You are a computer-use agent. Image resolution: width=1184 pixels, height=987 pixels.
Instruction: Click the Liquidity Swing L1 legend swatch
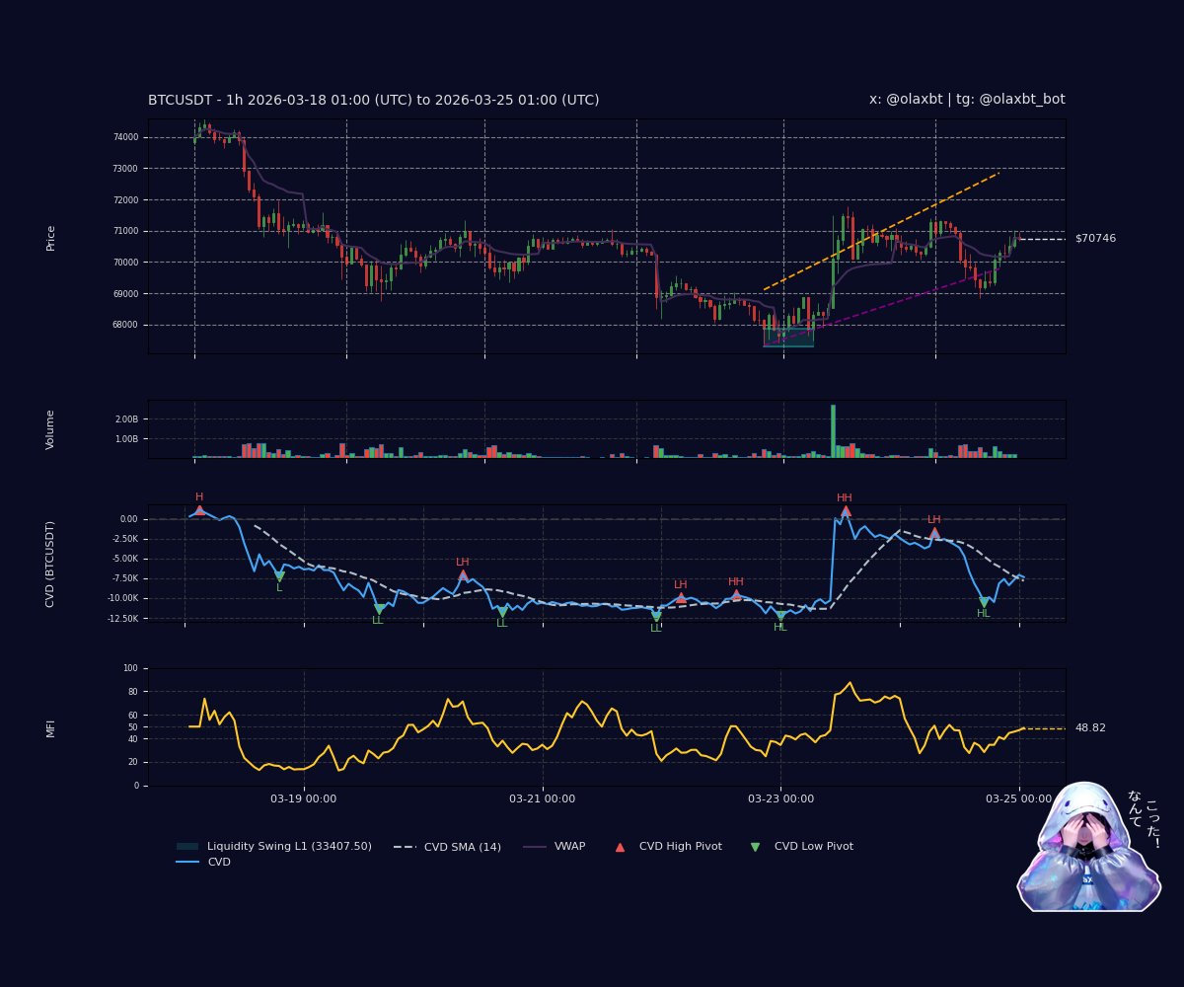tap(187, 847)
